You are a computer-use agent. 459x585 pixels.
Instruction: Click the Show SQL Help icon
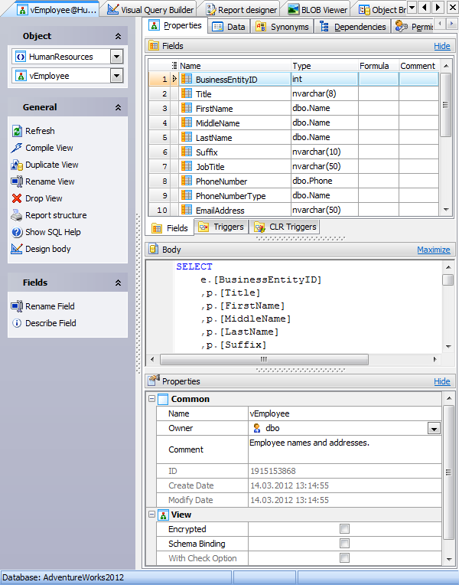pos(18,232)
